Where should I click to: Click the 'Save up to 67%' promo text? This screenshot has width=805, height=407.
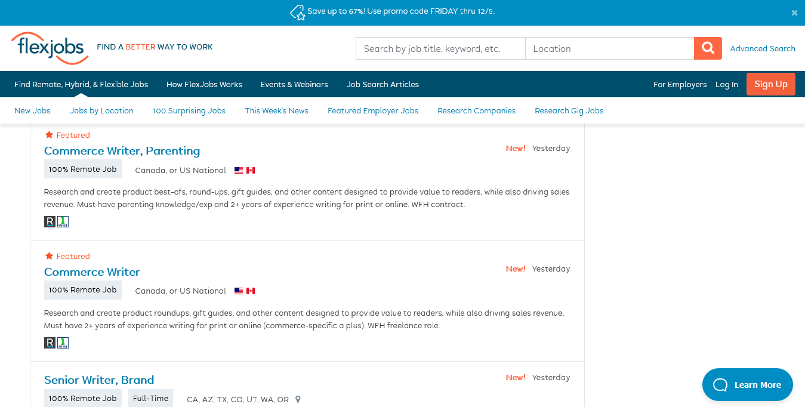pos(401,11)
